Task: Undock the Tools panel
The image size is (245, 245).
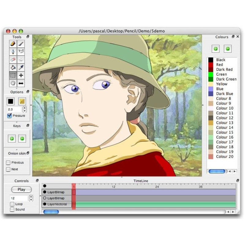Action: (28, 36)
